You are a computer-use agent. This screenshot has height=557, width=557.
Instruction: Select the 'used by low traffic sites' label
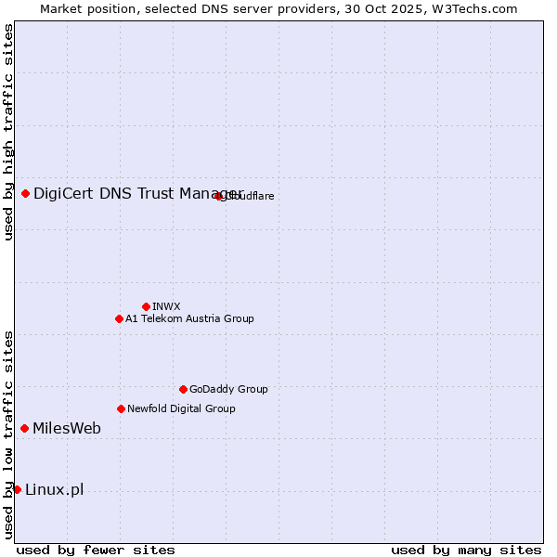point(8,434)
